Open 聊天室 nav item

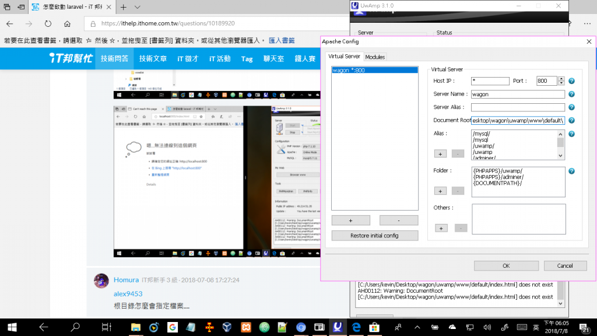pyautogui.click(x=273, y=59)
